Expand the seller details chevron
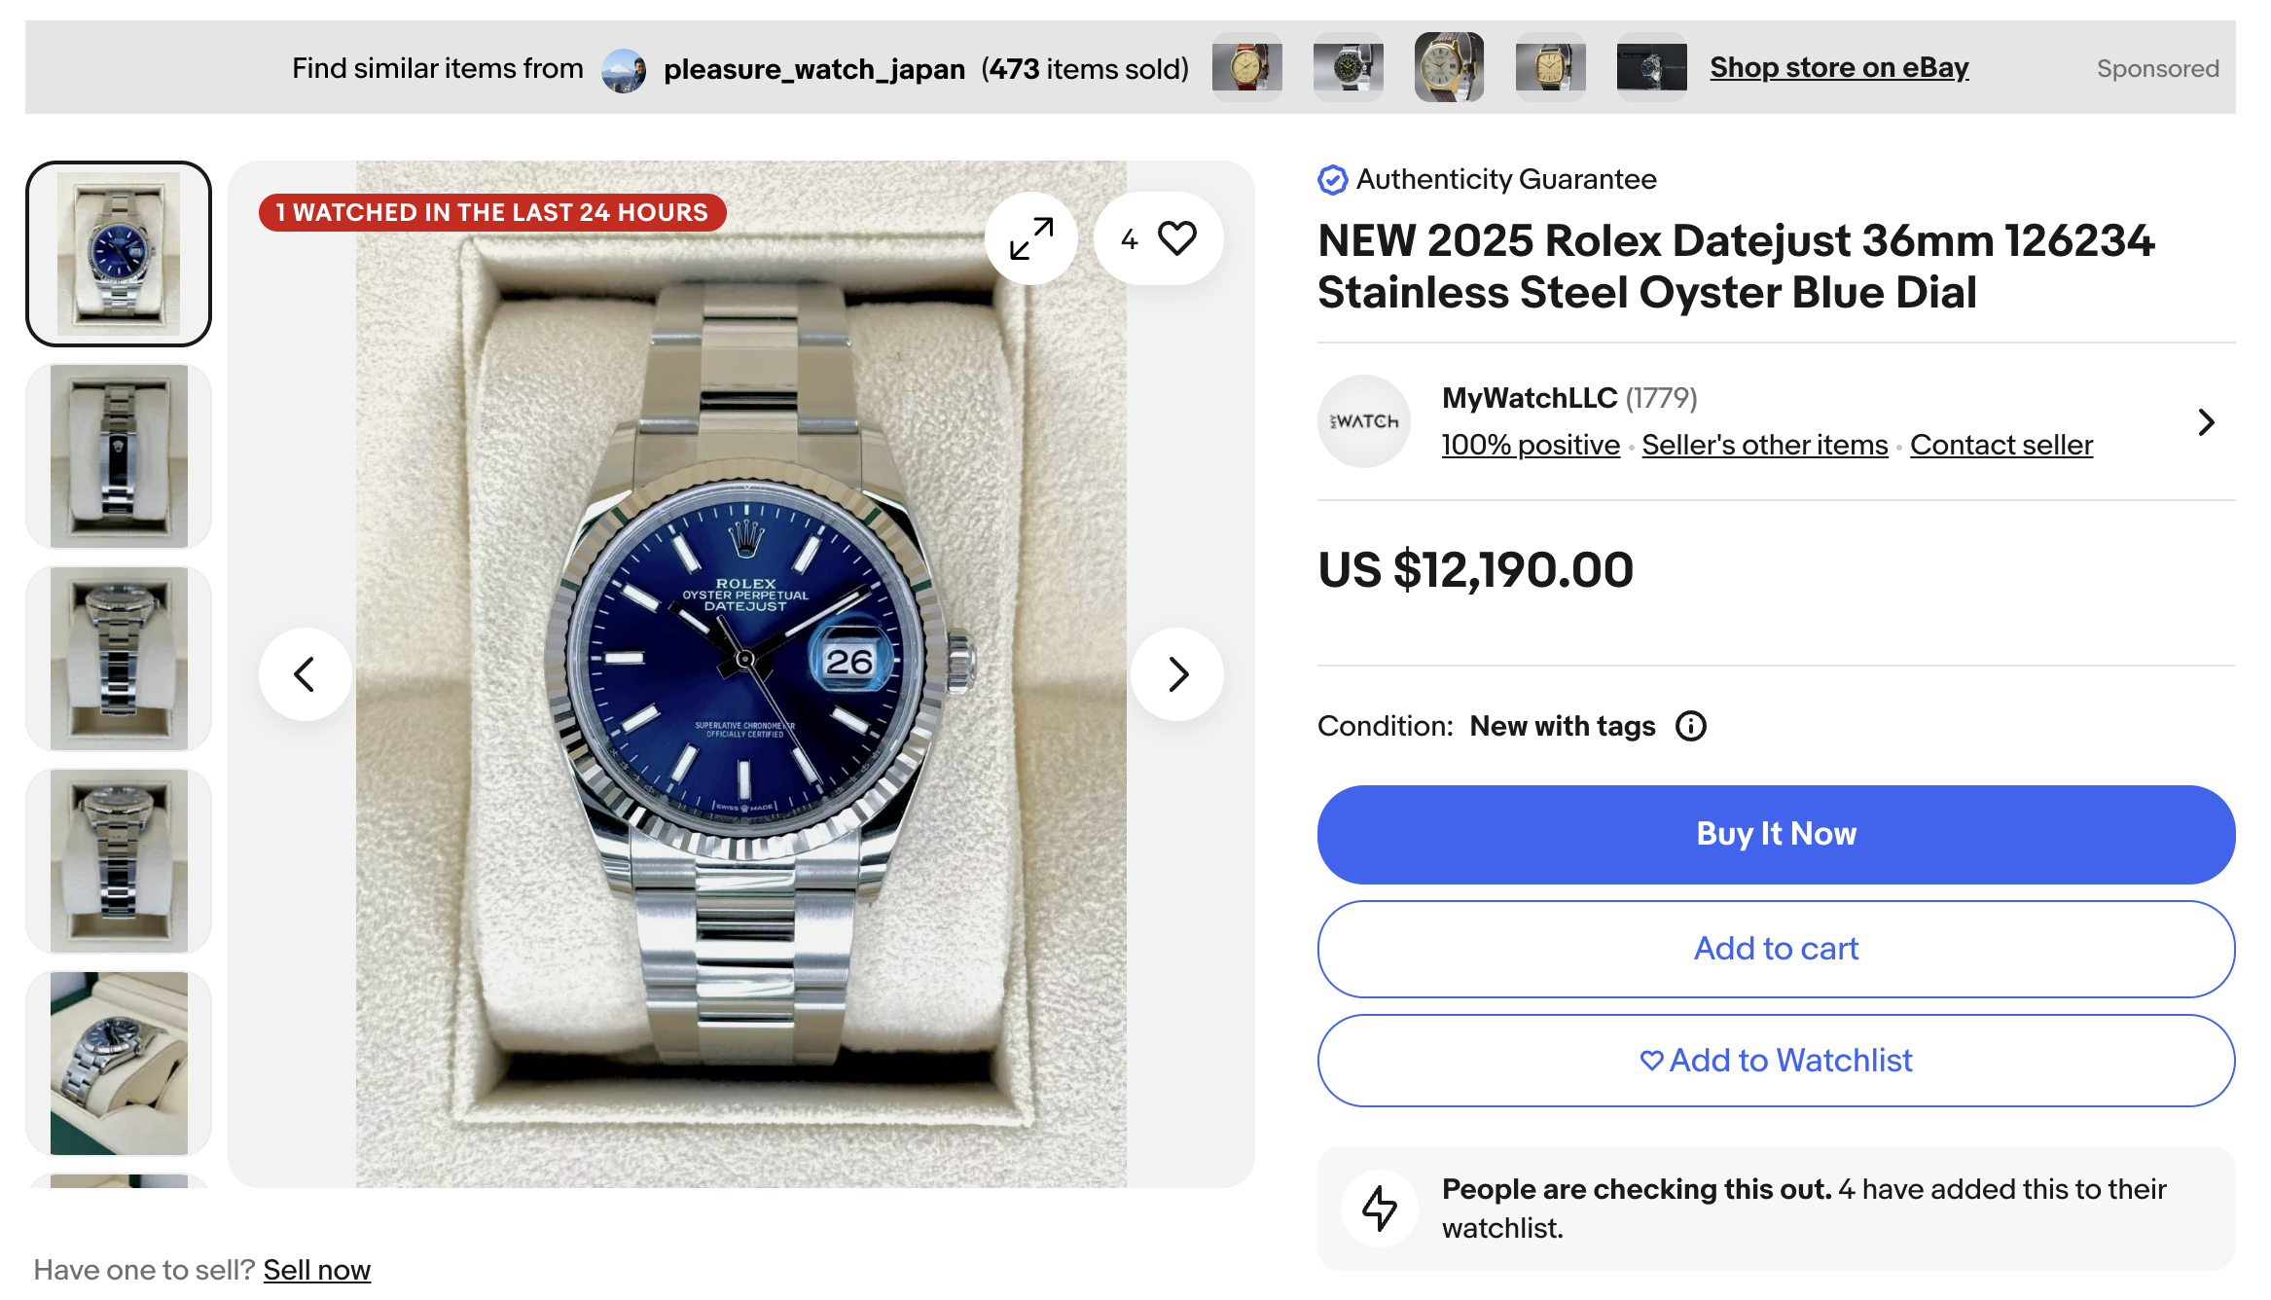Screen dimensions: 2271x1300 (x=2207, y=421)
